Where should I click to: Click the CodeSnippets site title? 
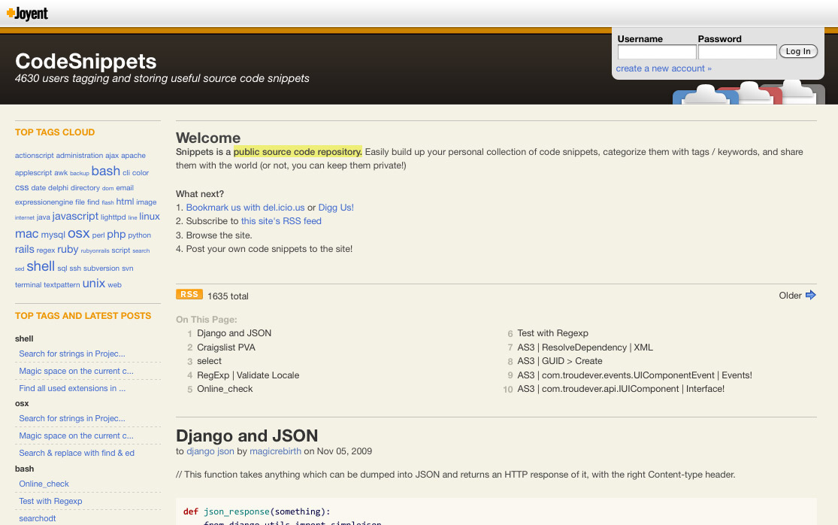(x=86, y=61)
